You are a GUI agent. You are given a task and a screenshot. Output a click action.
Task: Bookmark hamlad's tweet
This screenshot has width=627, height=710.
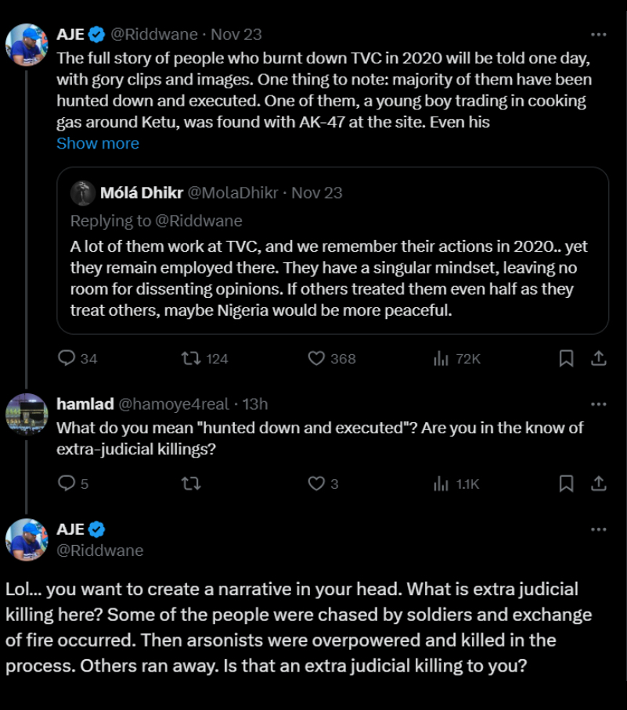(566, 483)
